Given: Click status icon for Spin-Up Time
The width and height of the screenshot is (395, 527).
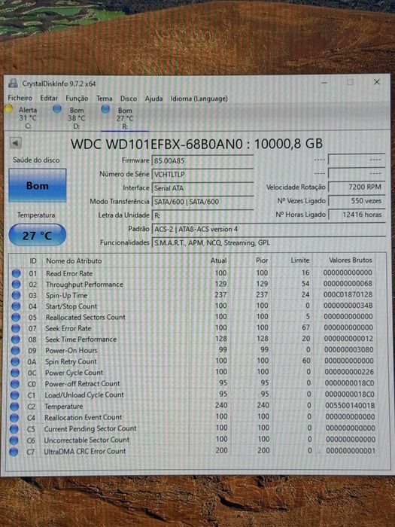Looking at the screenshot, I should [x=16, y=295].
